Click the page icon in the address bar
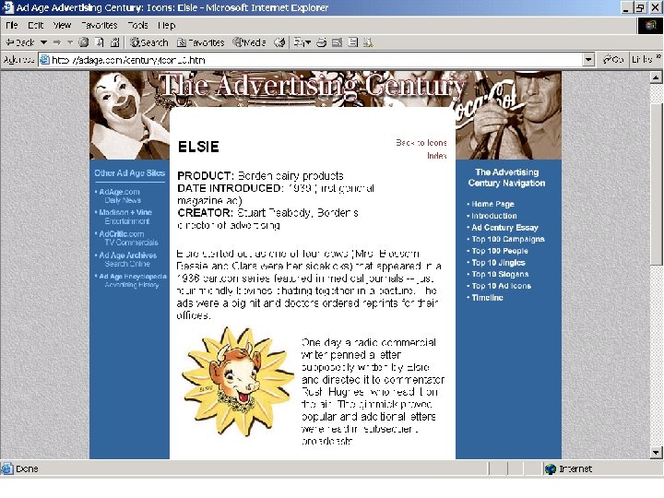This screenshot has width=664, height=498. [x=44, y=60]
